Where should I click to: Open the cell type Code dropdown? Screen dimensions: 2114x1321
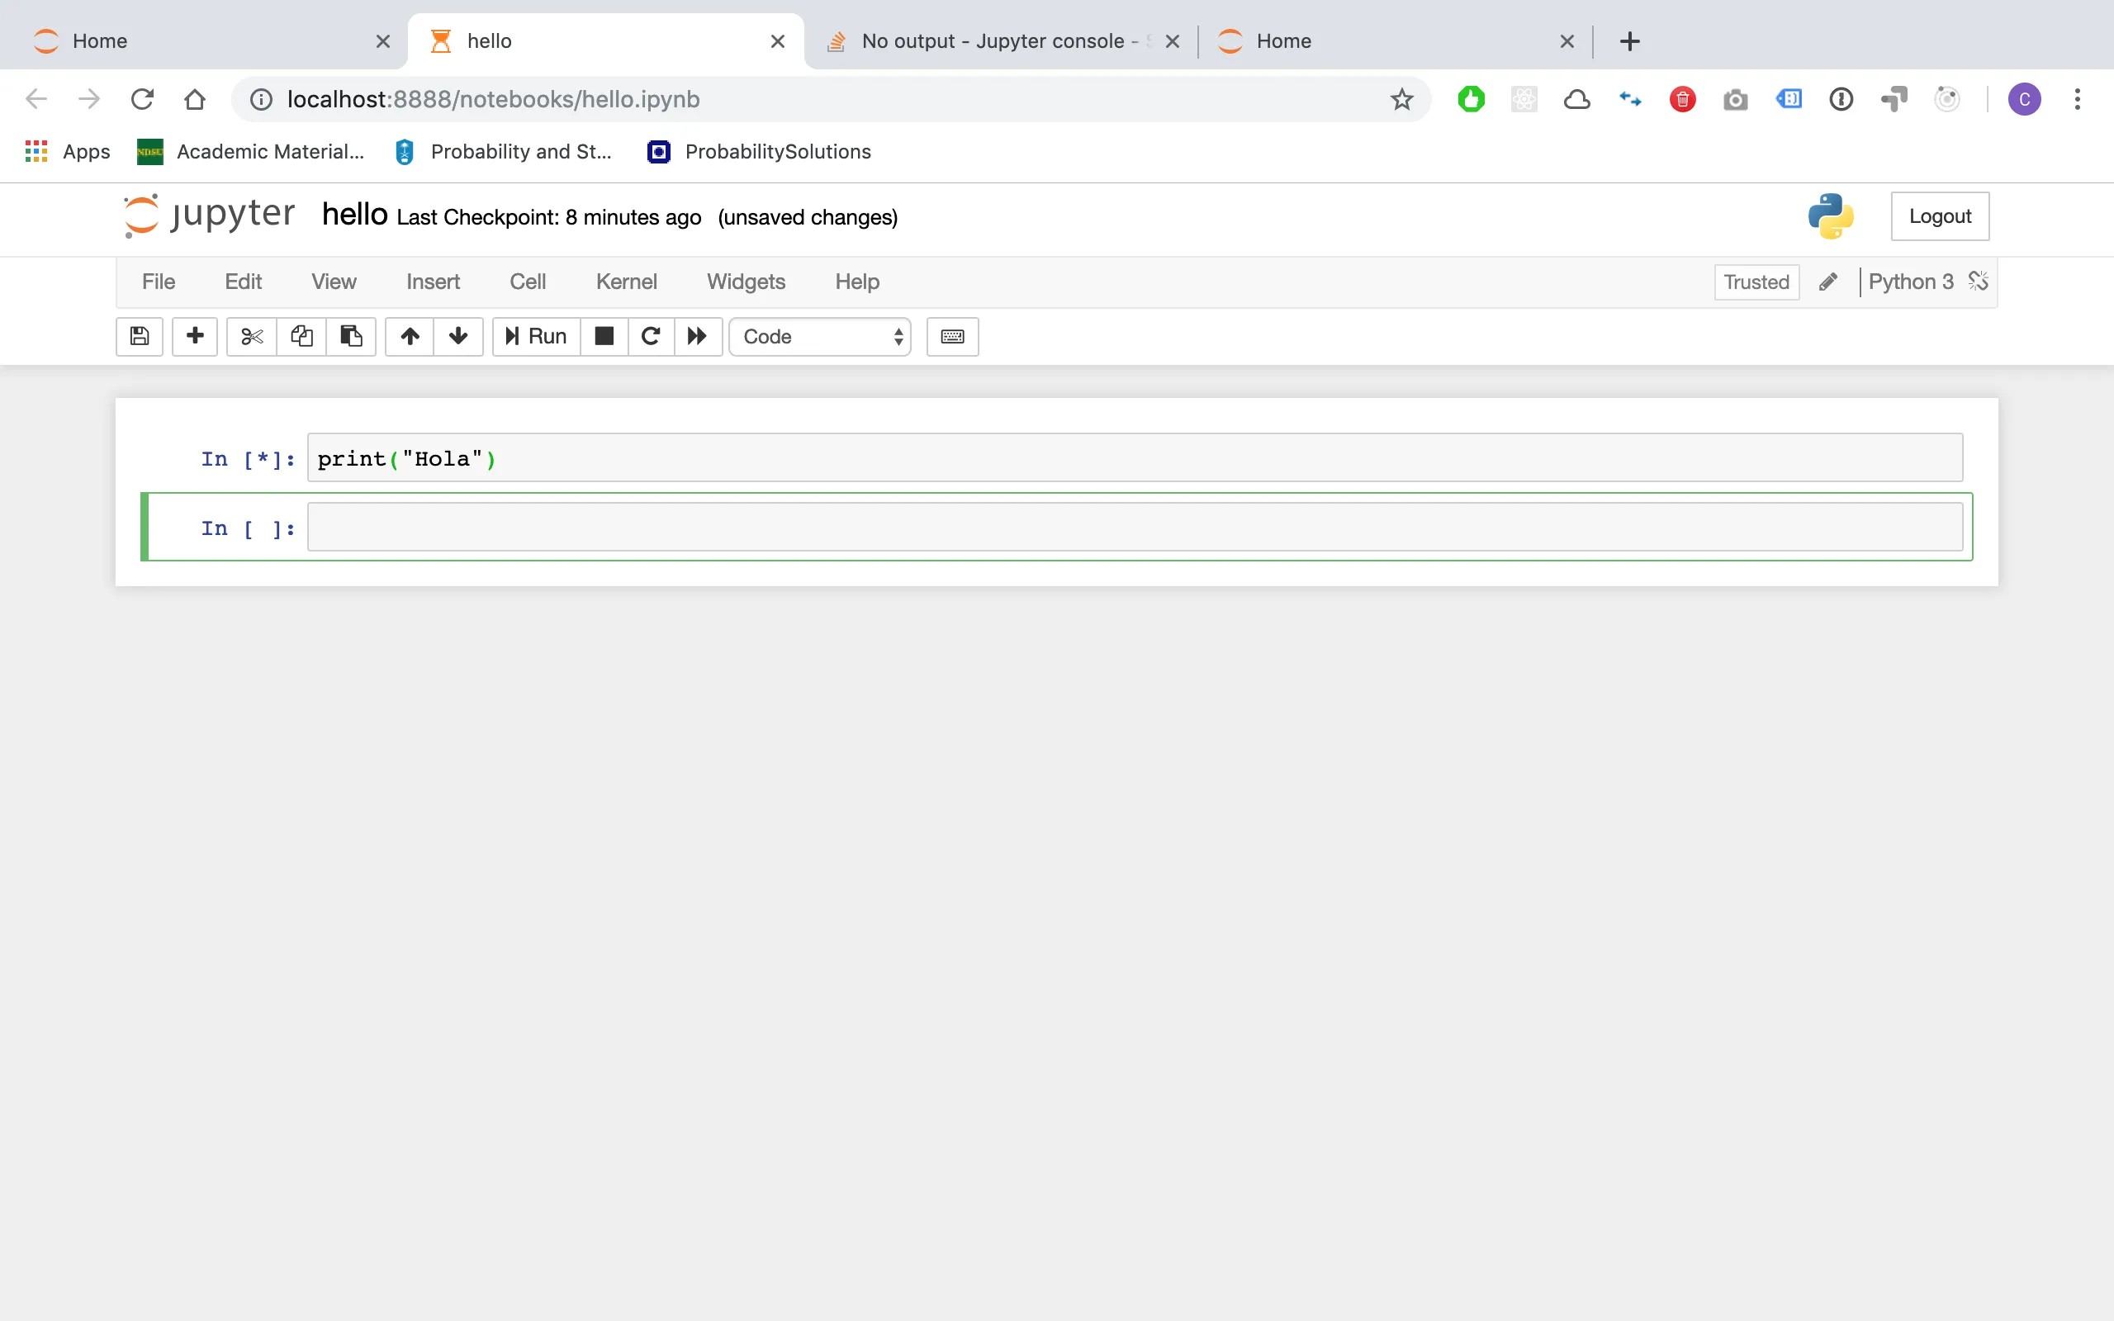coord(820,336)
